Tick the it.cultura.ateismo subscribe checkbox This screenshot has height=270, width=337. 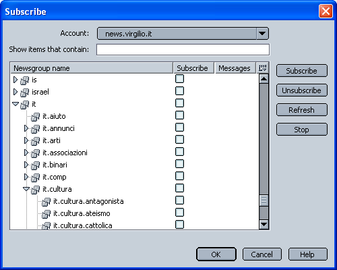pyautogui.click(x=179, y=213)
